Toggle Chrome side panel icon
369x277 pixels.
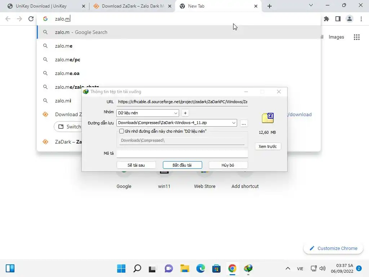338,19
